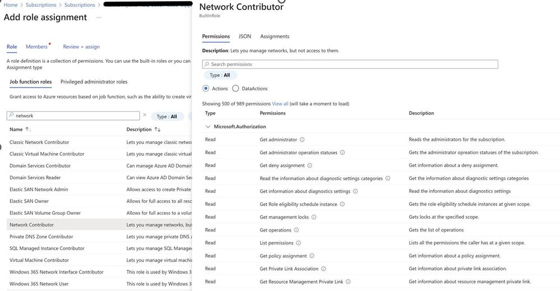560x291 pixels.
Task: Collapse the Microsoft.Authorization group
Action: pos(208,127)
